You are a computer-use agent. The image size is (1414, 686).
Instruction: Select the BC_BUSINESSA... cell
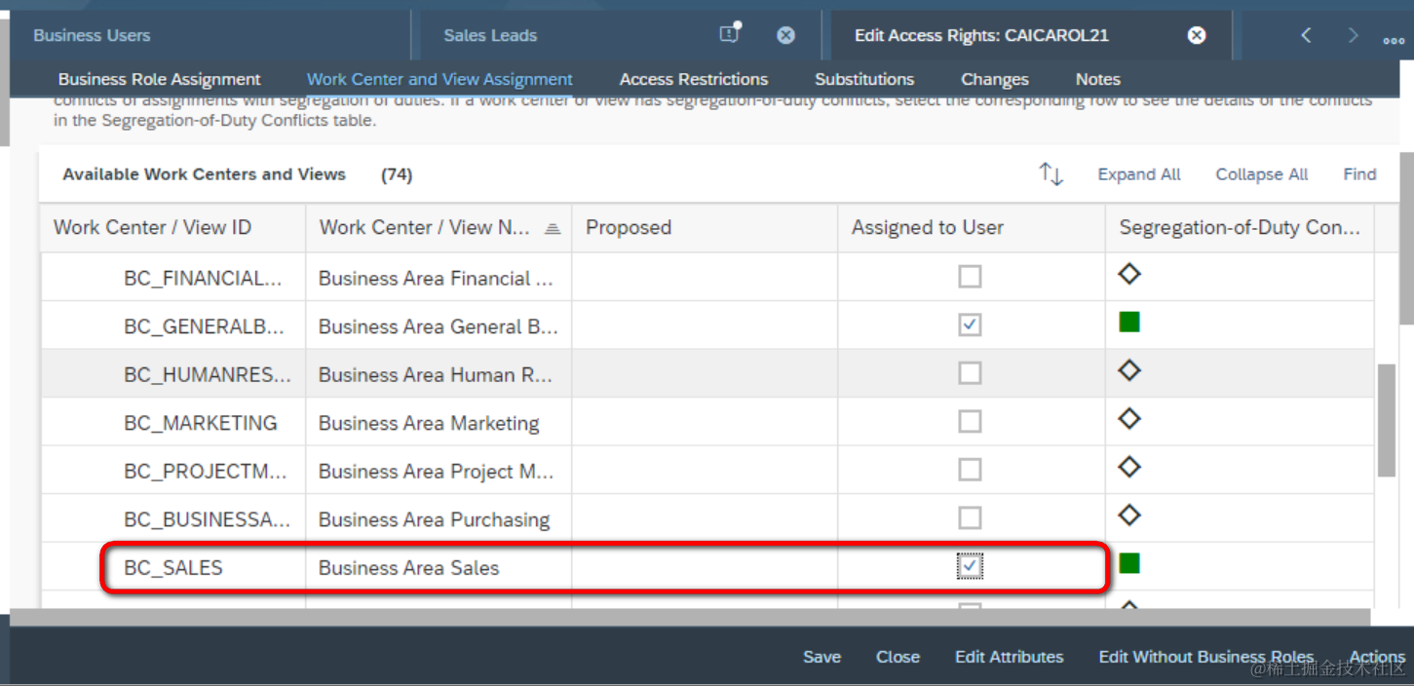[x=172, y=519]
